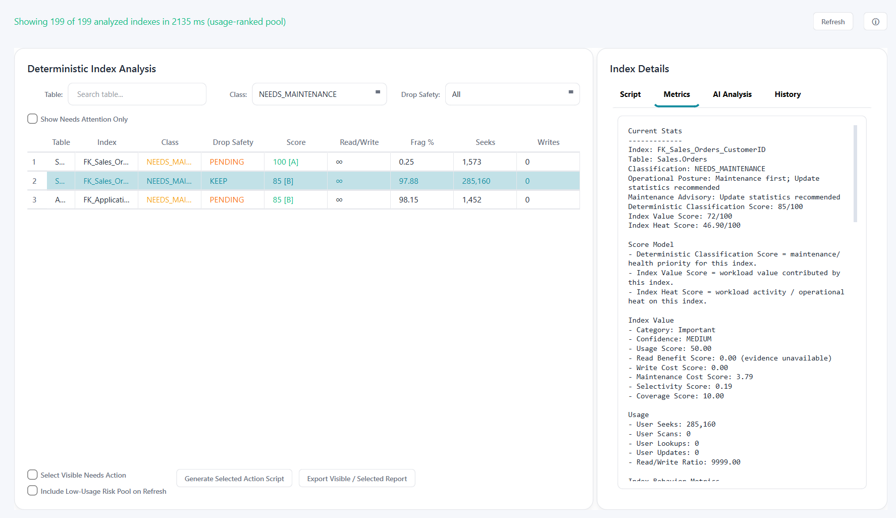Click Generate Selected Action Script button

pos(234,479)
